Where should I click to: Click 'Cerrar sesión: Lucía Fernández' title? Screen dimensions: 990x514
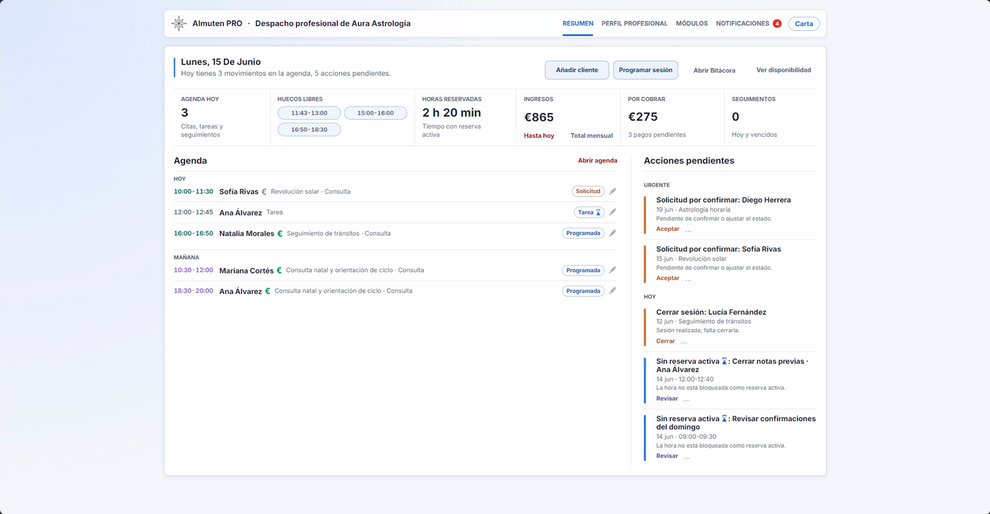click(x=711, y=312)
